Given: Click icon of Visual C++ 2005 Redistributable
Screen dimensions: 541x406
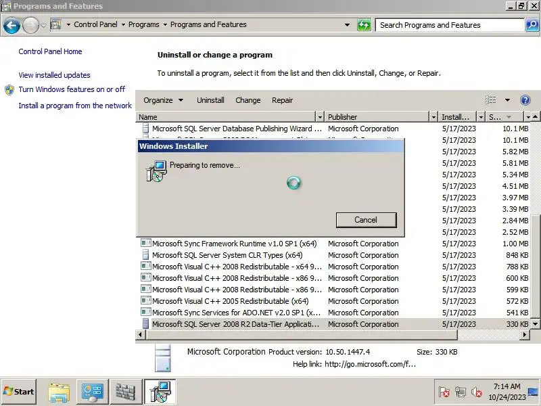Looking at the screenshot, I should [x=146, y=300].
